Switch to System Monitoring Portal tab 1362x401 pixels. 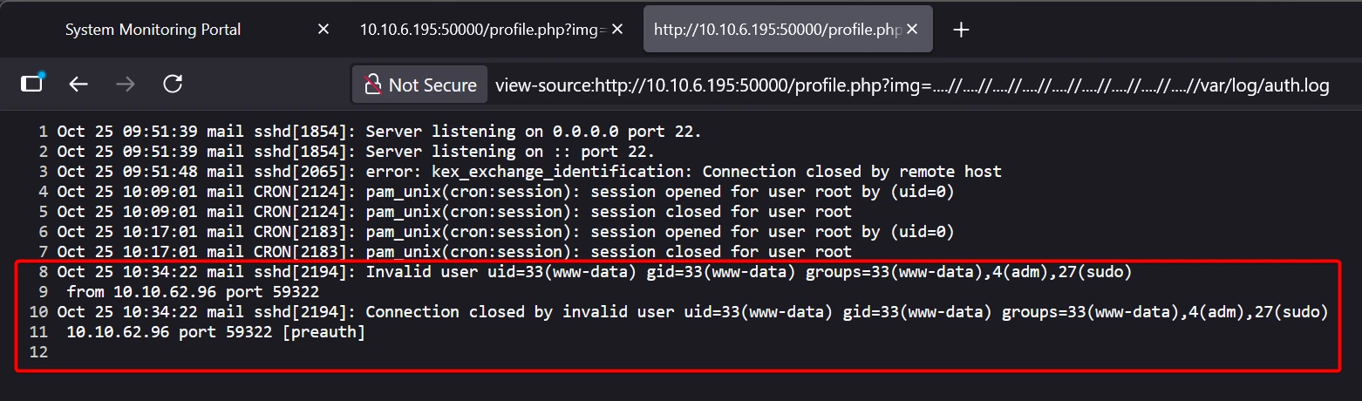[153, 30]
